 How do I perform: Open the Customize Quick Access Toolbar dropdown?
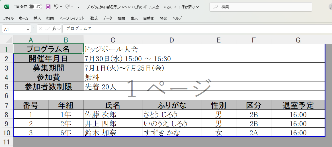[79, 7]
